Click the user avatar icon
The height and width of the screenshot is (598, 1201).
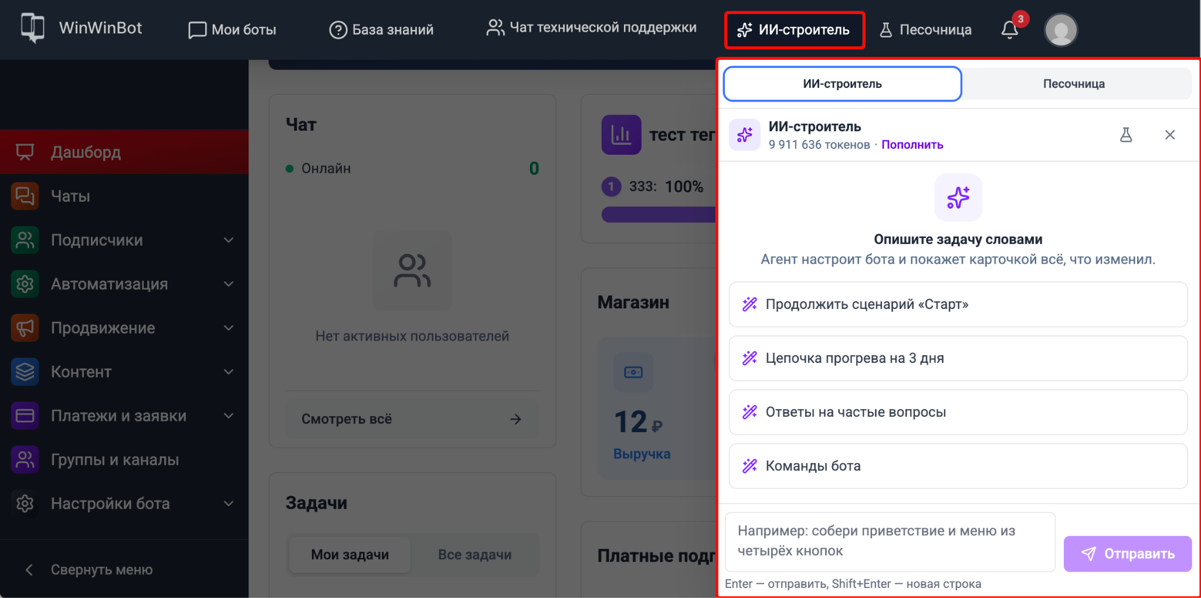coord(1061,30)
